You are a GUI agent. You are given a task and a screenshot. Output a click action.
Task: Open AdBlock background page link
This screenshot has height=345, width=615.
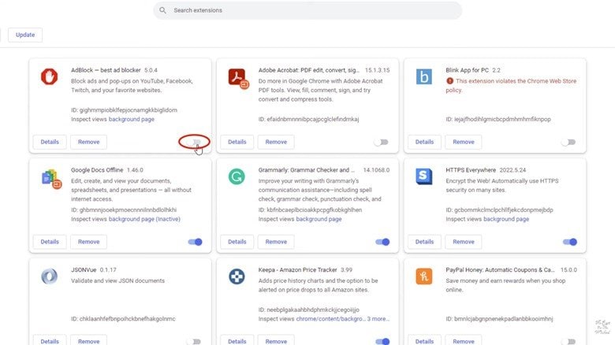tap(132, 119)
